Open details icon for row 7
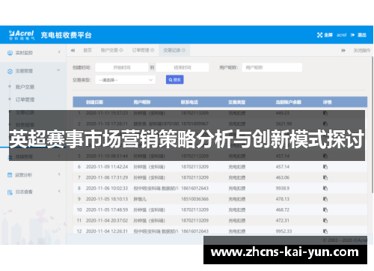The width and height of the screenshot is (374, 271). 325,177
